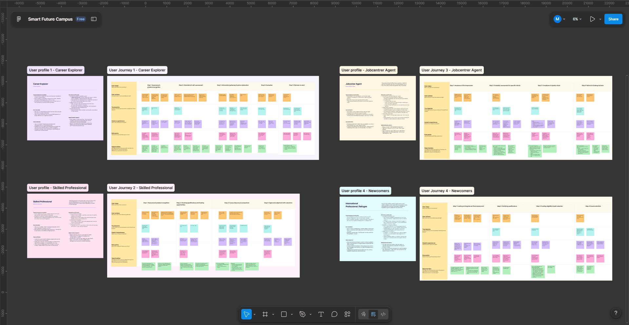
Task: Click the User Journey 1 map frame
Action: [x=213, y=118]
